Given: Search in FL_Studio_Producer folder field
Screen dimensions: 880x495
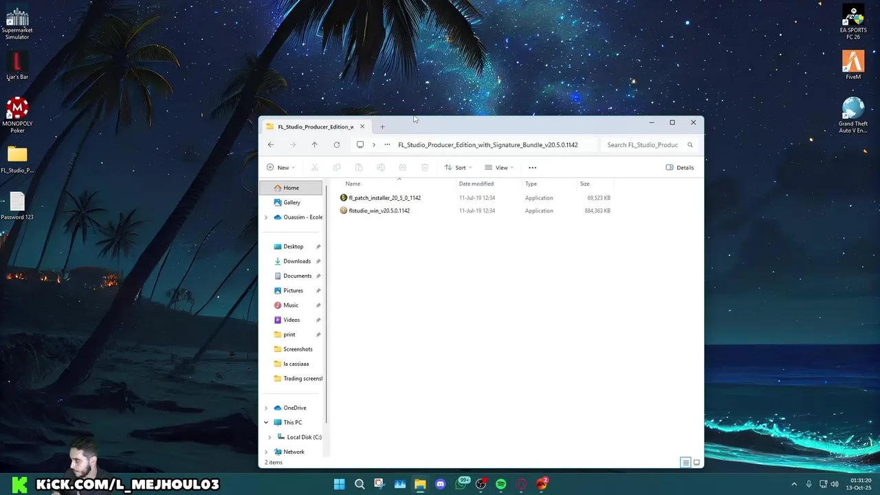Looking at the screenshot, I should coord(643,145).
